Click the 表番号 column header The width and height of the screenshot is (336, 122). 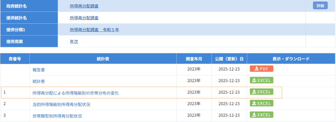point(15,59)
